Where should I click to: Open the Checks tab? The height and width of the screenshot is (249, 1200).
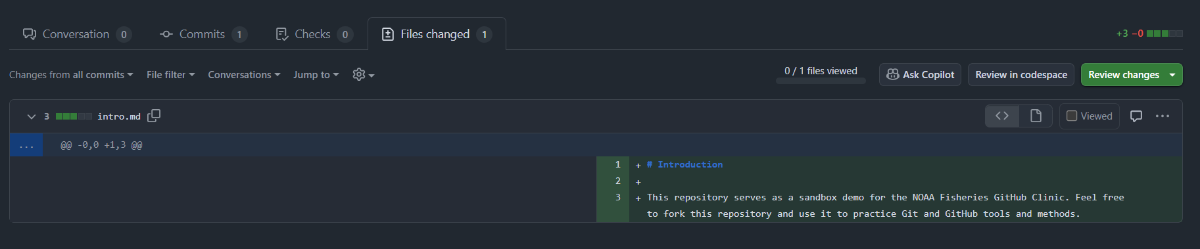314,34
